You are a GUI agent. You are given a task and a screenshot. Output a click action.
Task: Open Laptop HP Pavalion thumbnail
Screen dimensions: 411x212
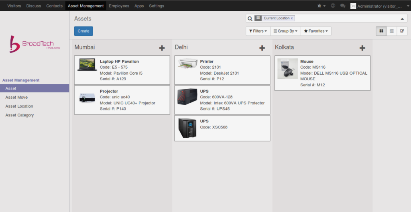(87, 65)
